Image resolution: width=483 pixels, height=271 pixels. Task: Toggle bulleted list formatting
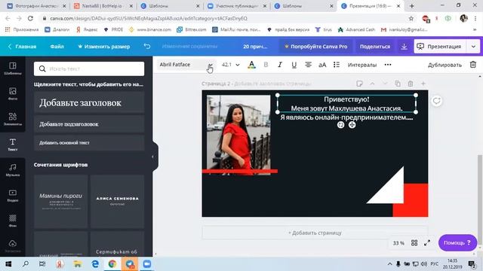click(337, 65)
